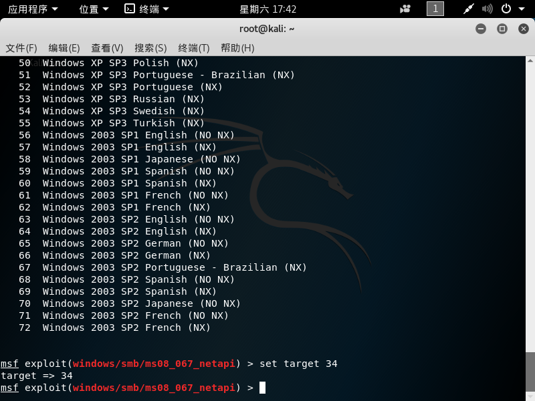Open the 编辑(E) menu
535x401 pixels.
[x=64, y=48]
